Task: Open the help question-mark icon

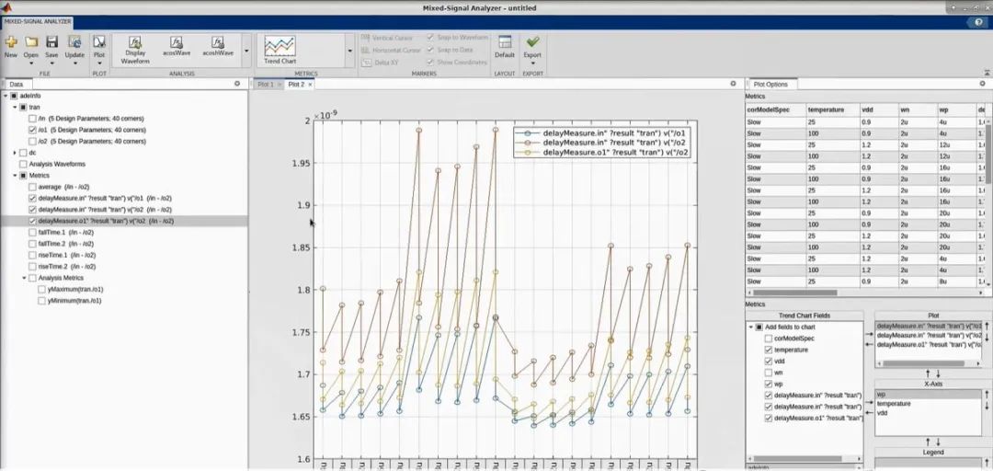Action: (979, 22)
